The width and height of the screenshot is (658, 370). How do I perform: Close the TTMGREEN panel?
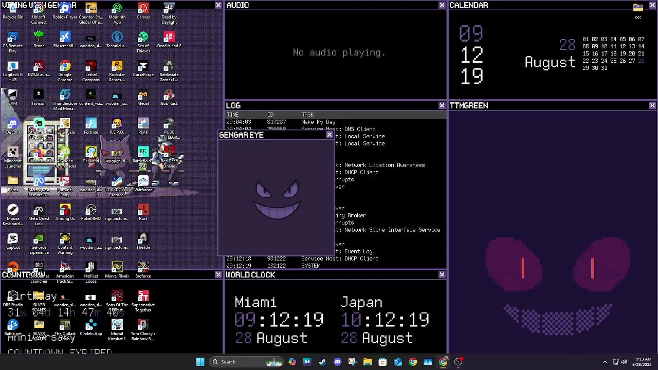click(x=652, y=105)
